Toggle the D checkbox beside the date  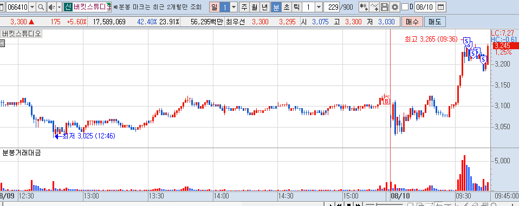coord(405,6)
